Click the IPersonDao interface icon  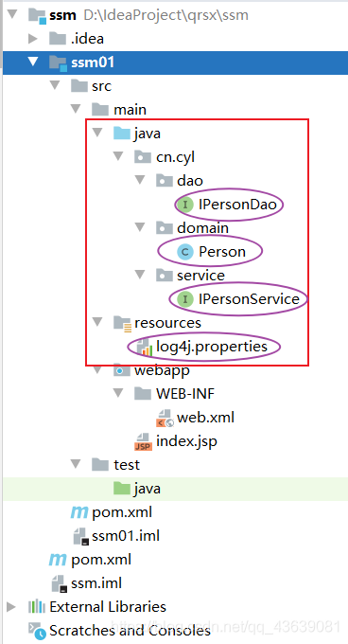(x=185, y=205)
